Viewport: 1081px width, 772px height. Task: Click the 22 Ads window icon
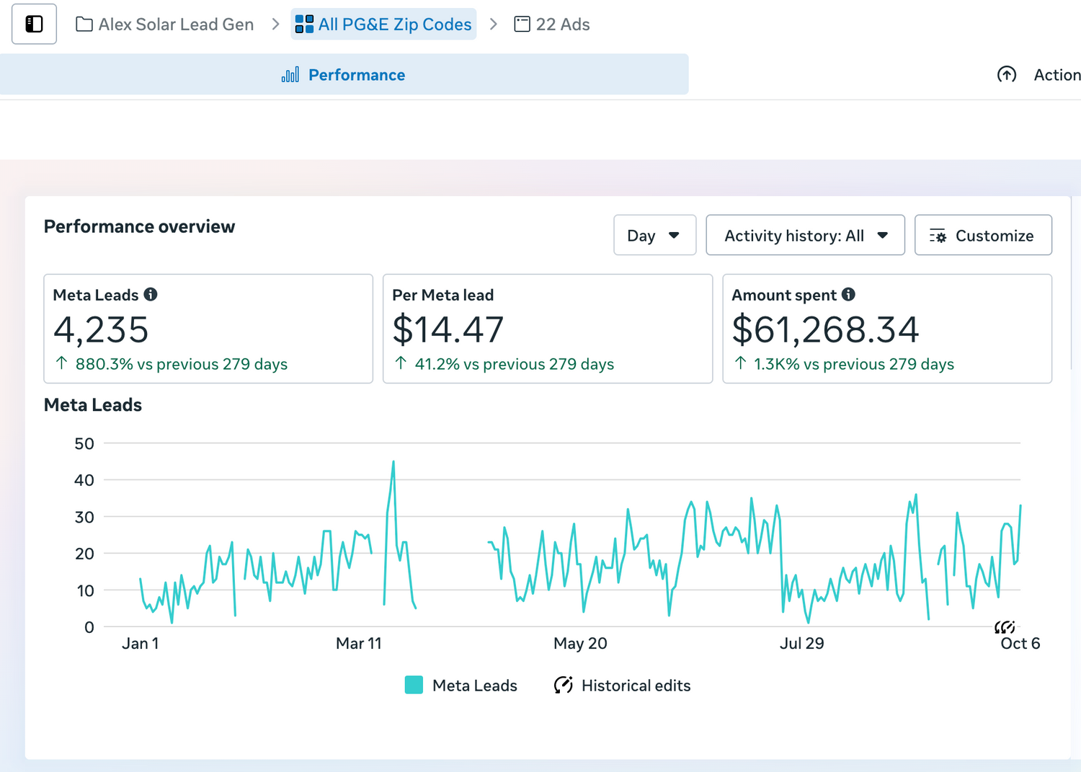point(522,25)
